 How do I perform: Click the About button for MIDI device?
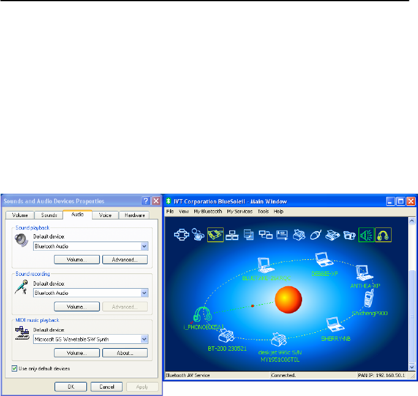pyautogui.click(x=125, y=353)
